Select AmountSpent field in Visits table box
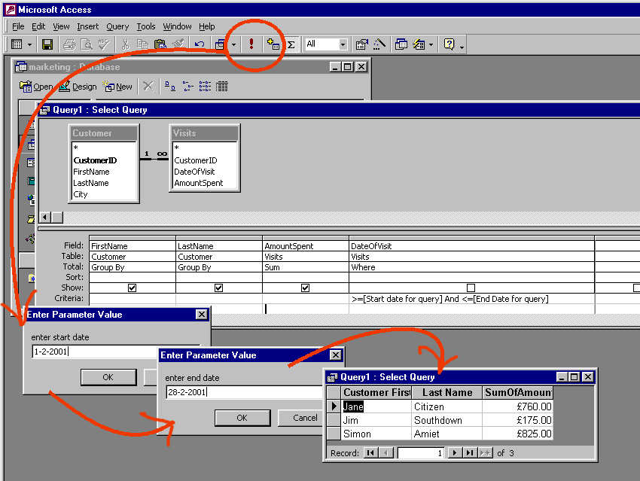 [199, 183]
